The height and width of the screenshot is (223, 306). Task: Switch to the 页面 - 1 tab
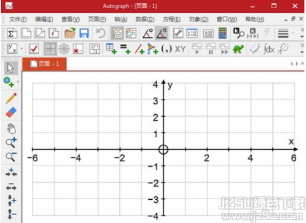pos(45,64)
